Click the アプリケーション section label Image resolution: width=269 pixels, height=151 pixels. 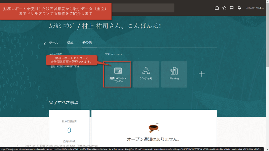pos(113,54)
